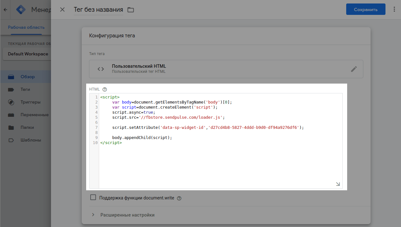Click the back arrow in Tag Manager header
Viewport: 401px width, 227px height.
pos(5,10)
